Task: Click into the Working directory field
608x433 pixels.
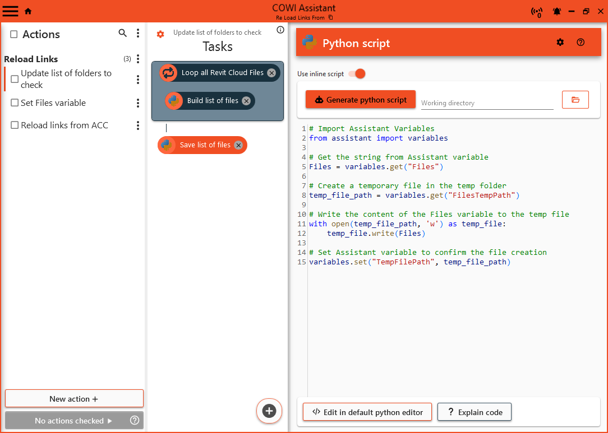Action: click(486, 103)
